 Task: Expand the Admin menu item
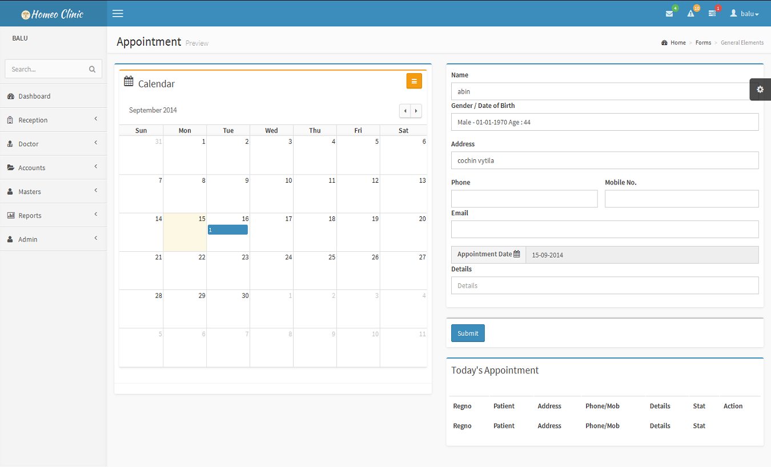coord(53,239)
